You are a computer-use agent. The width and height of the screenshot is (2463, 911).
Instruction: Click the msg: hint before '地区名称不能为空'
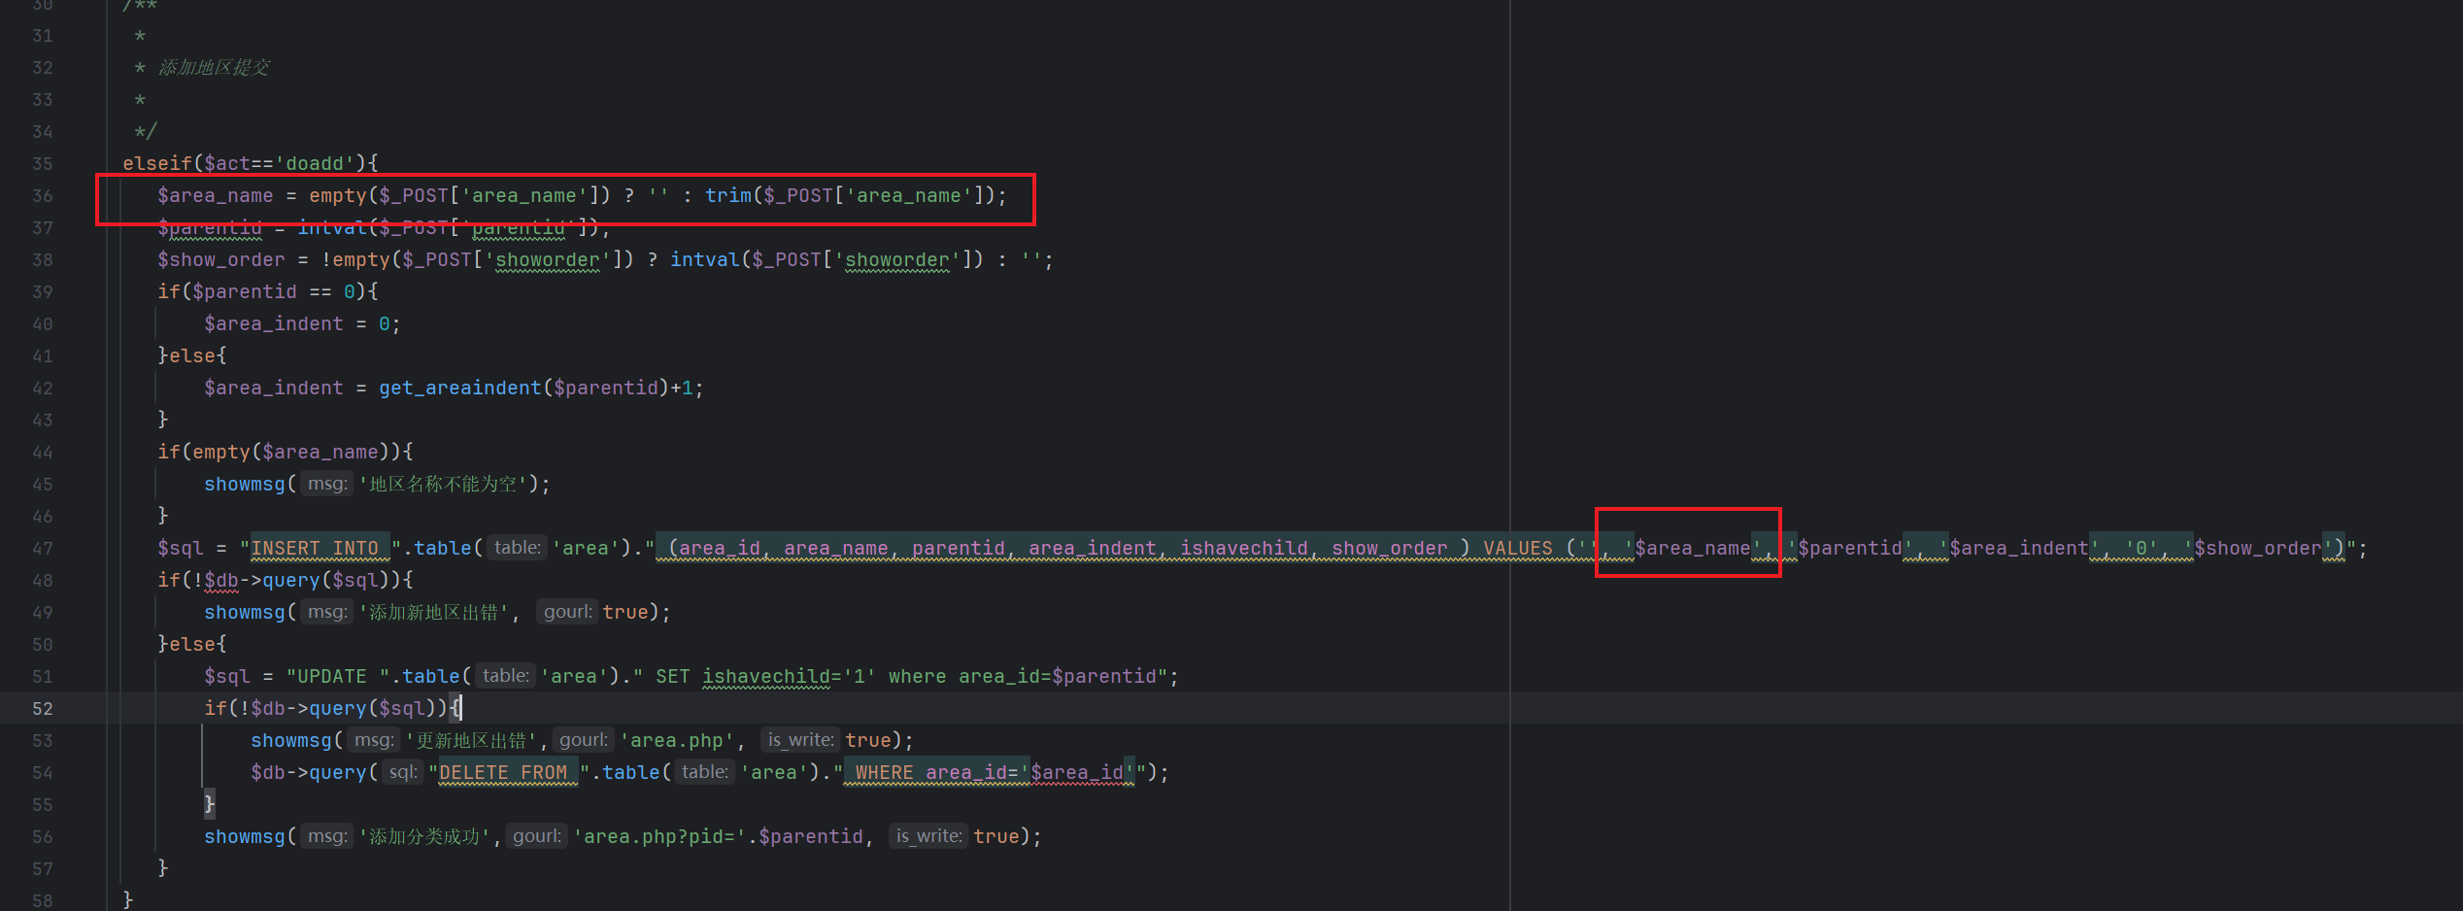click(327, 484)
